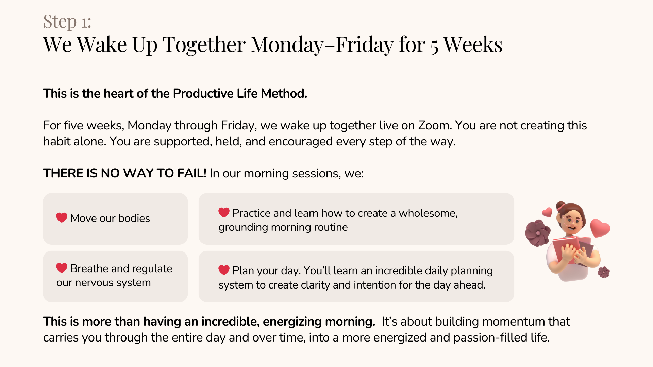Select the large maroon flower left of character
This screenshot has height=367, width=653.
(537, 233)
